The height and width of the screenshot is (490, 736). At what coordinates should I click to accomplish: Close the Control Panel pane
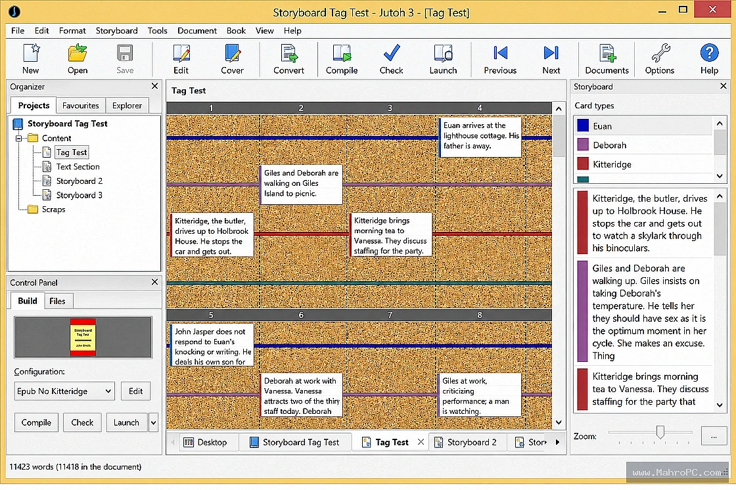click(x=154, y=282)
